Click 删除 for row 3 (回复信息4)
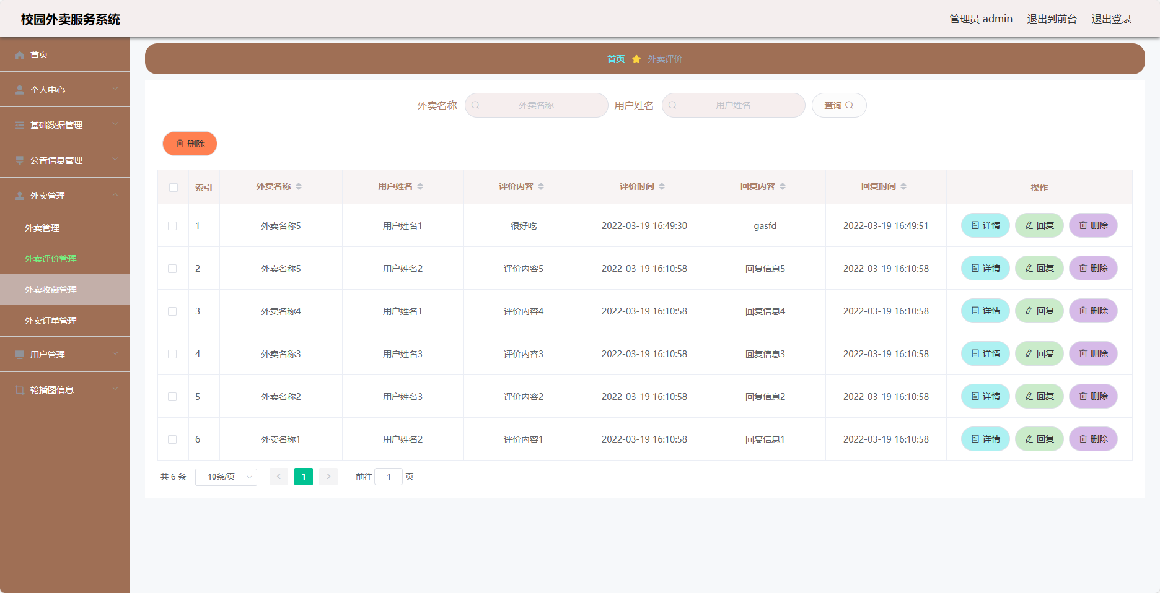The width and height of the screenshot is (1160, 593). tap(1093, 311)
